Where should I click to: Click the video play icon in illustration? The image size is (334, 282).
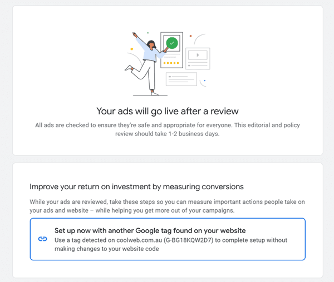click(x=199, y=54)
